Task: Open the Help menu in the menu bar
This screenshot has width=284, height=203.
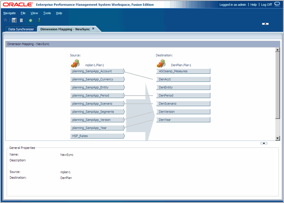Action: click(x=59, y=13)
